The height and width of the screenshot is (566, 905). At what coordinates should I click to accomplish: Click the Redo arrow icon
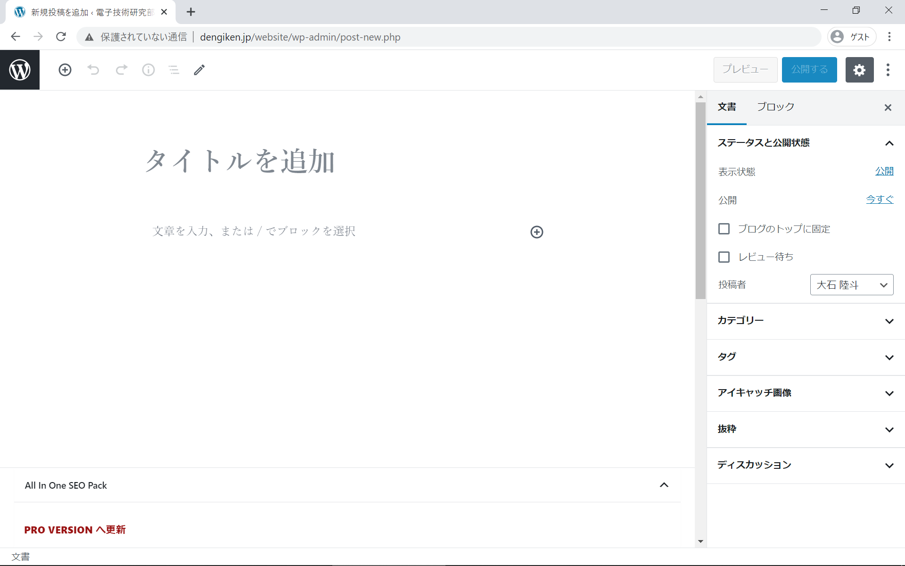coord(122,70)
